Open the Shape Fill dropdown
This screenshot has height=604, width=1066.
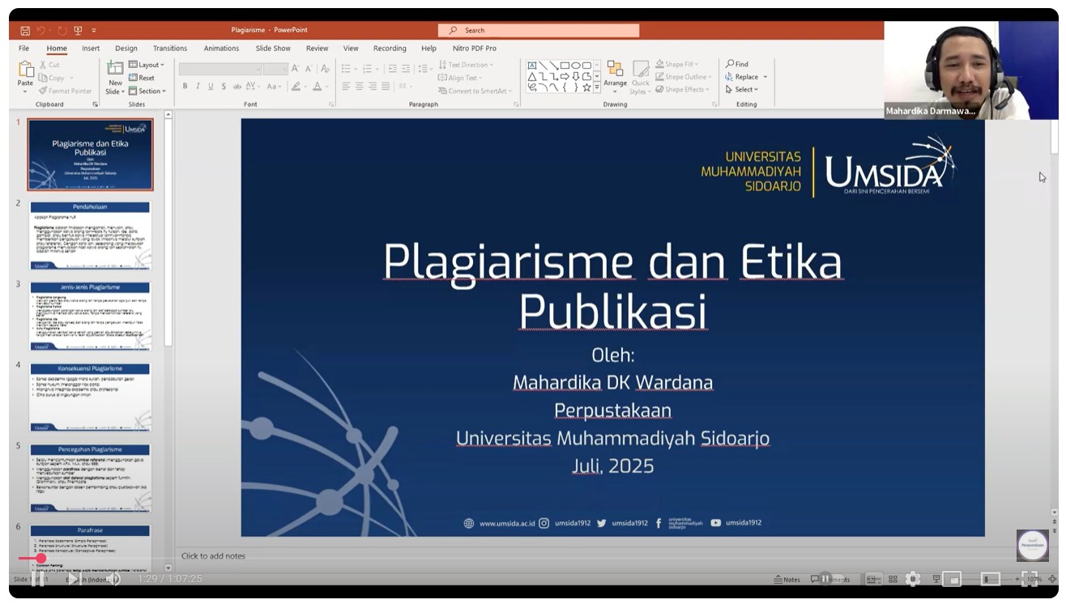(x=676, y=64)
